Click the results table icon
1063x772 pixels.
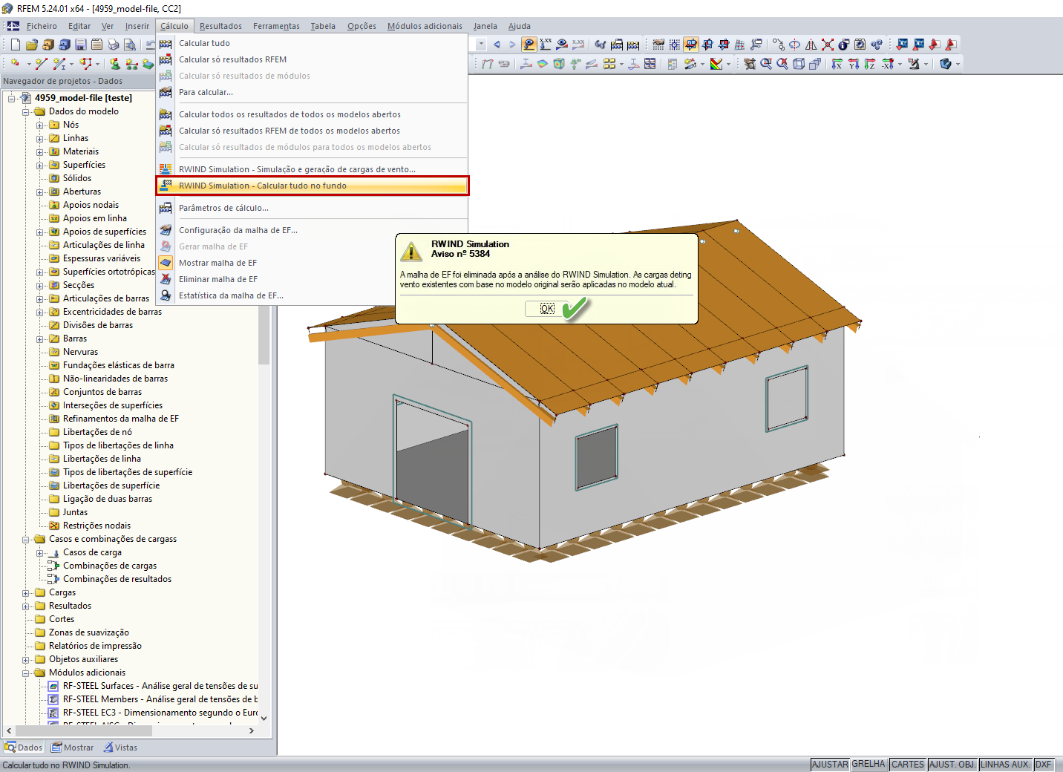650,64
